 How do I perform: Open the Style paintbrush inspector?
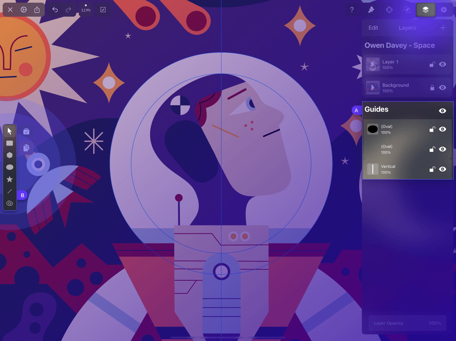[371, 10]
